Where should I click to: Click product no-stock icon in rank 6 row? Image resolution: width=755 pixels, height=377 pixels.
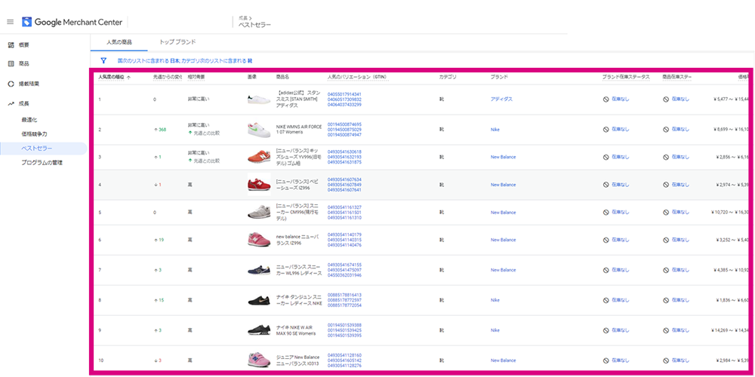pos(666,240)
